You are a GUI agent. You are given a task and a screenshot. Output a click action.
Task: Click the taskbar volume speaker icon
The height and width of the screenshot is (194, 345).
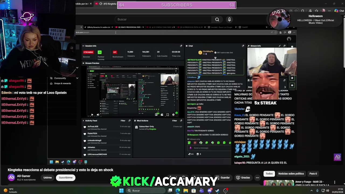click(327, 190)
